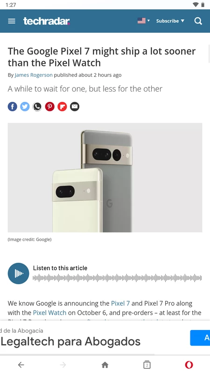Follow the Pixel Watch link
The height and width of the screenshot is (374, 210).
coord(49,312)
